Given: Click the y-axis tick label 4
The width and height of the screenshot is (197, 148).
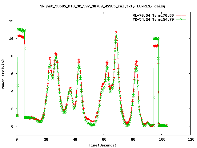Looking at the screenshot, I should 12,91.
